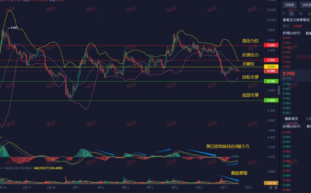
Task: Click the large last price 8.988
Action: pyautogui.click(x=289, y=74)
